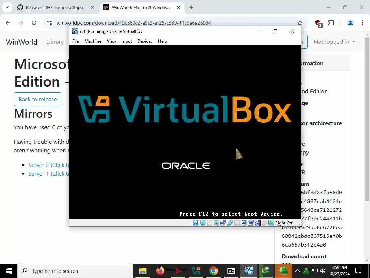Click the mouse integration status icon

tap(264, 223)
